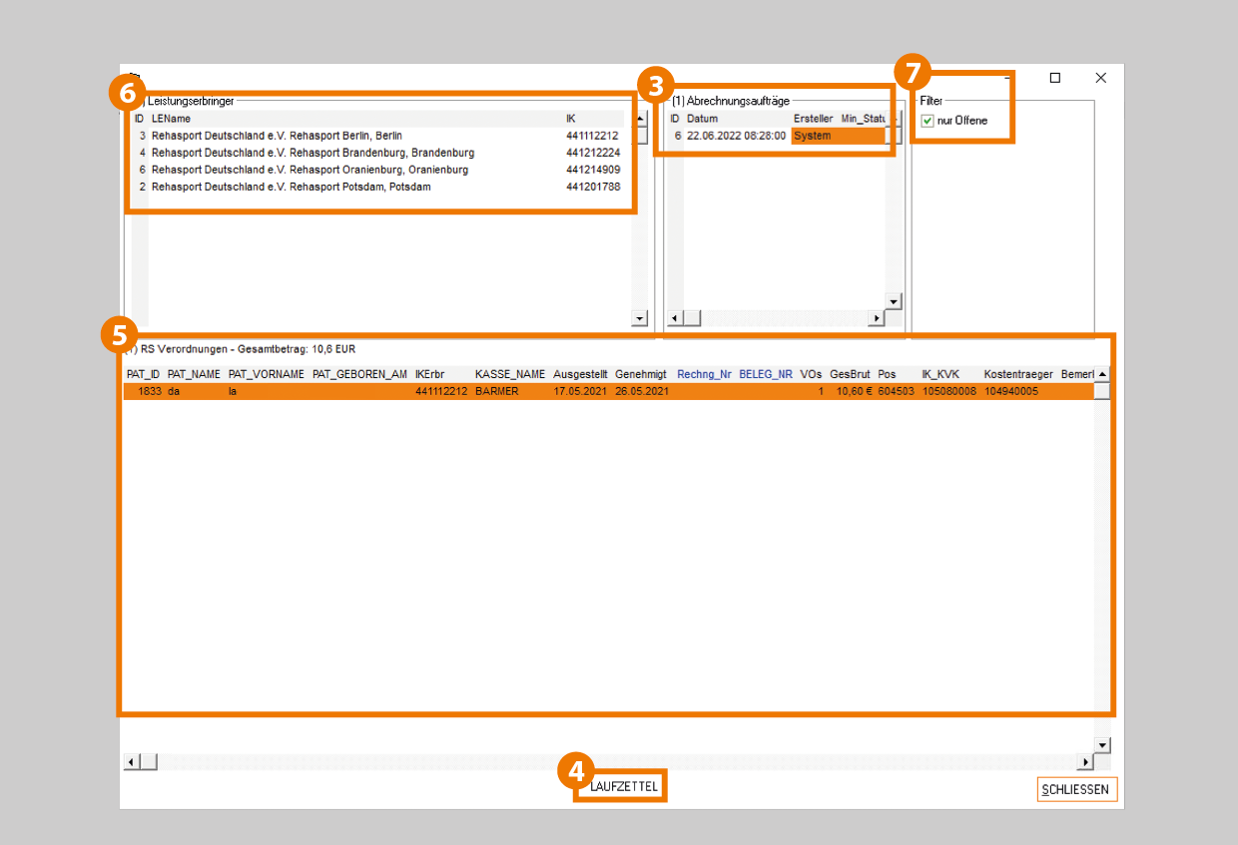This screenshot has width=1238, height=845.
Task: Click the Datum column header in Abrechnungsaufträge
Action: point(702,119)
